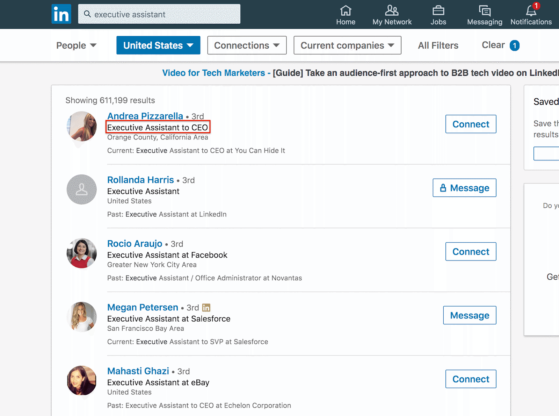The image size is (559, 416).
Task: Click 'Executive Assistant to CEO' headline
Action: pos(158,128)
